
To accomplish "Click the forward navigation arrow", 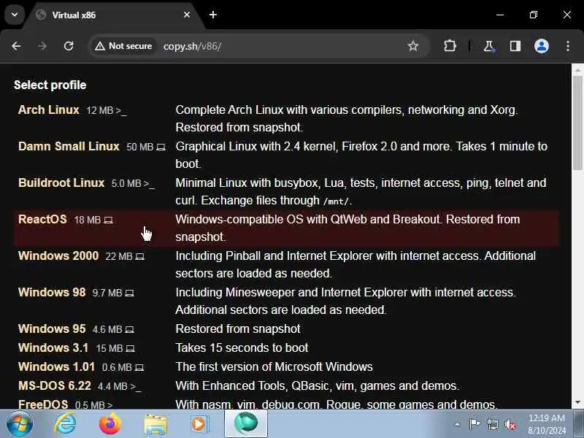I will click(x=42, y=46).
